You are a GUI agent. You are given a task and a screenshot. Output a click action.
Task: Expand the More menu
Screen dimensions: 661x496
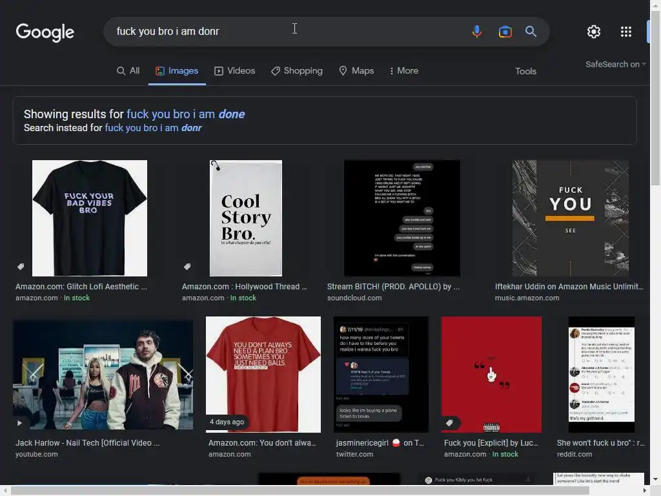click(x=404, y=71)
